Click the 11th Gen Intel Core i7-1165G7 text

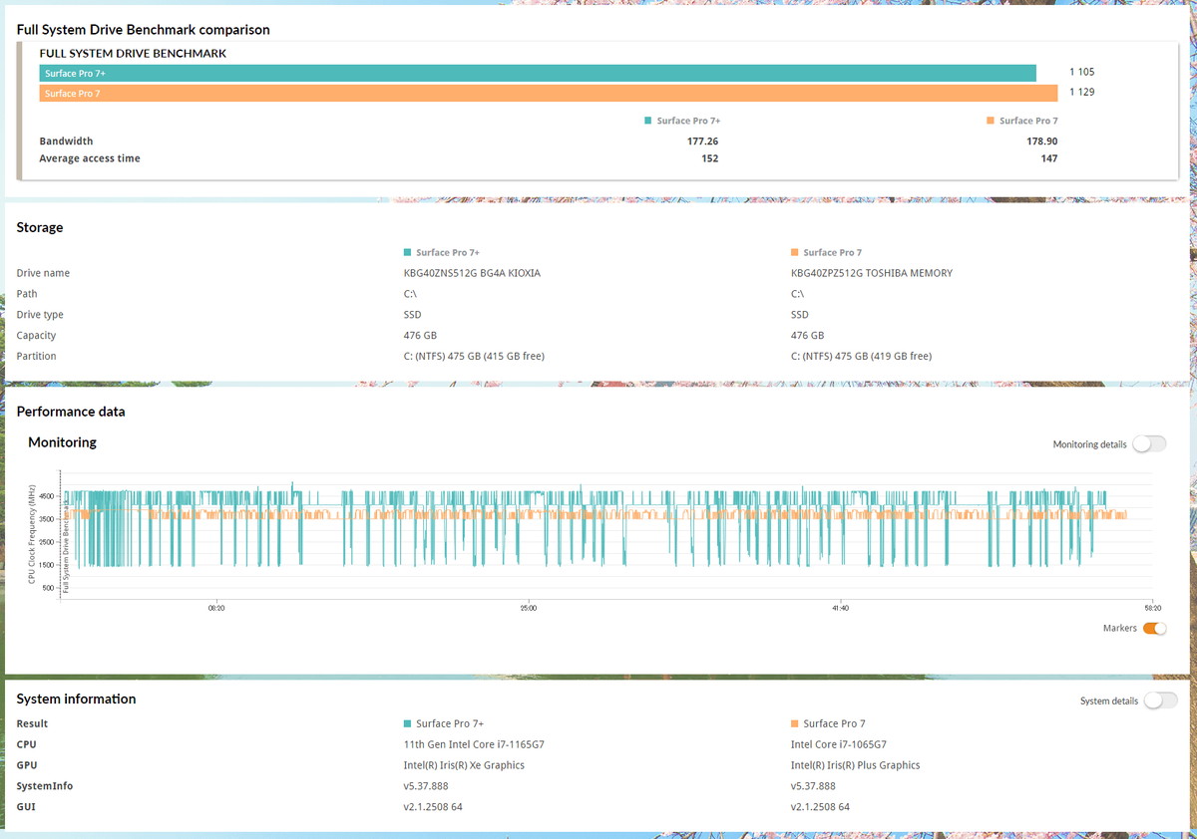tap(473, 745)
